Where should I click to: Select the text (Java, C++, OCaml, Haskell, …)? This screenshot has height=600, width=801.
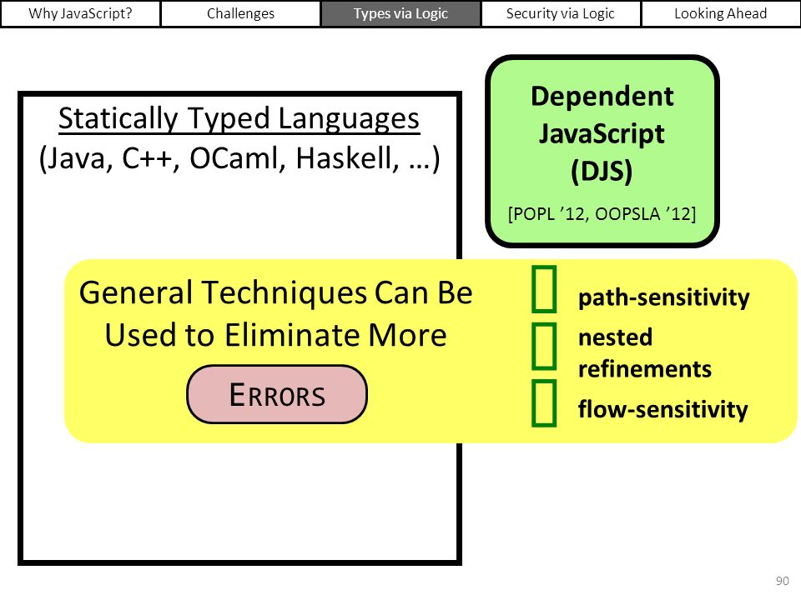tap(239, 158)
